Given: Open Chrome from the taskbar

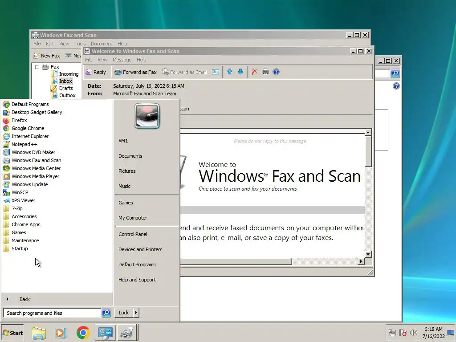Looking at the screenshot, I should (x=83, y=333).
